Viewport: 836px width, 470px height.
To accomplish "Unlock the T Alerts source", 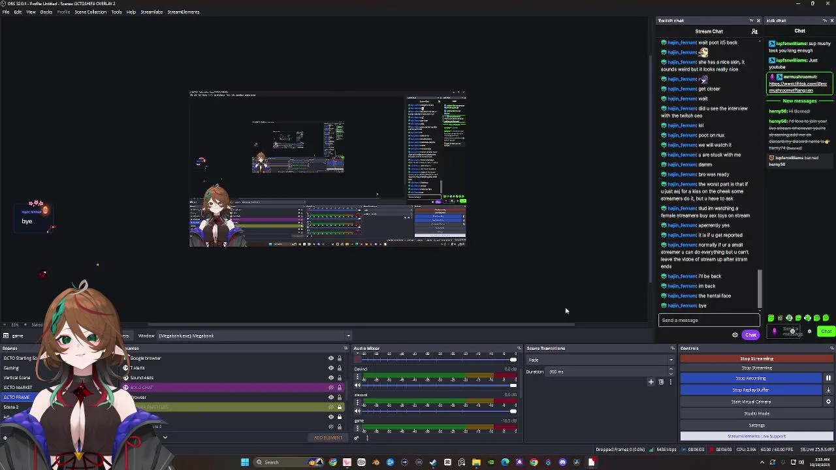I will pyautogui.click(x=339, y=368).
